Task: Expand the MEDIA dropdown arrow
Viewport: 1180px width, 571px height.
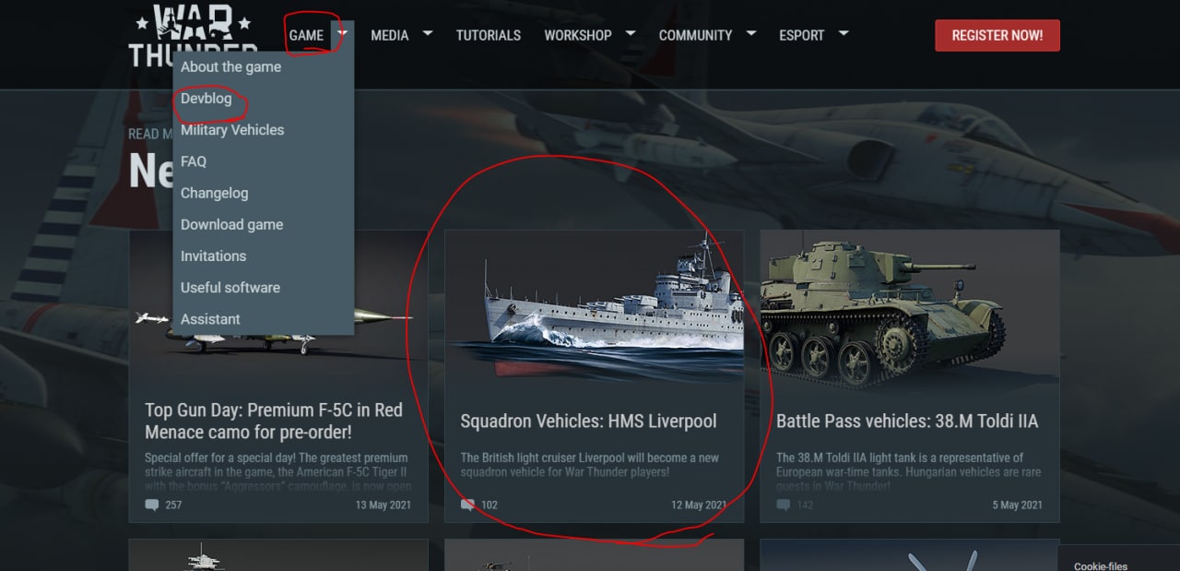Action: (427, 33)
